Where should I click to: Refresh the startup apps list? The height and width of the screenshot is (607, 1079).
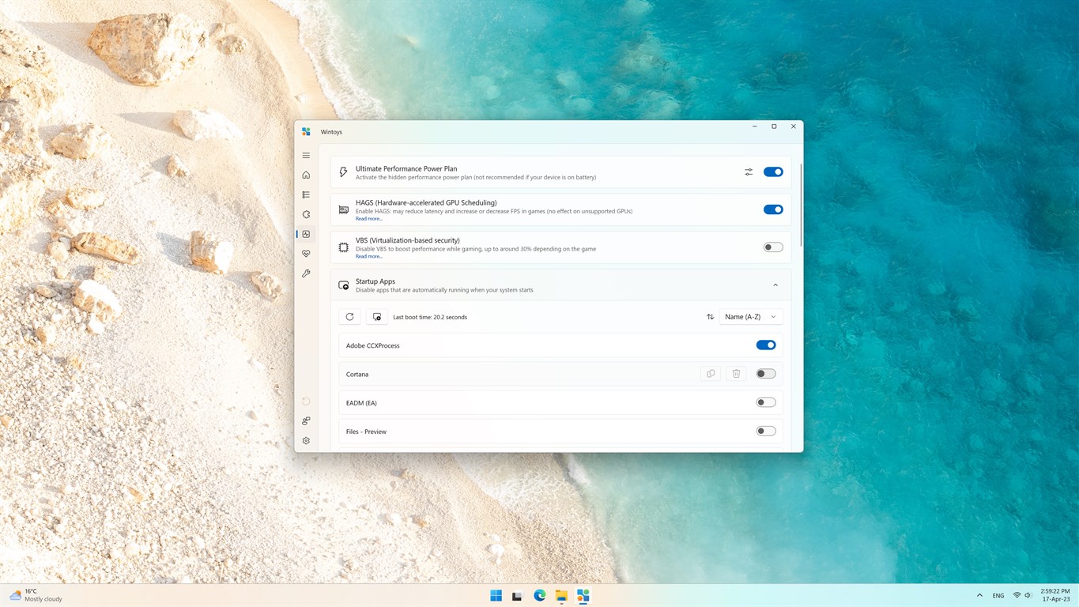click(350, 317)
